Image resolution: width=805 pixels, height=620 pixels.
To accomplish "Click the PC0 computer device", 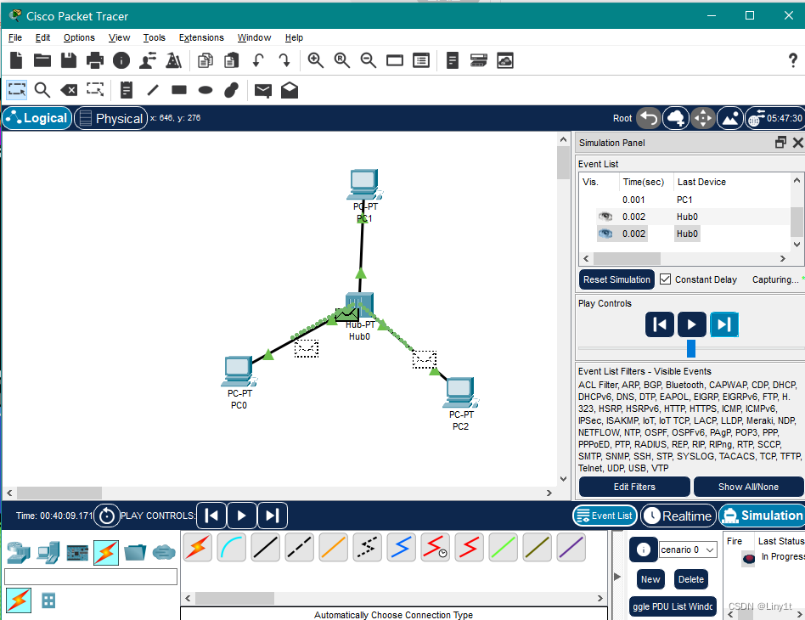I will tap(239, 371).
